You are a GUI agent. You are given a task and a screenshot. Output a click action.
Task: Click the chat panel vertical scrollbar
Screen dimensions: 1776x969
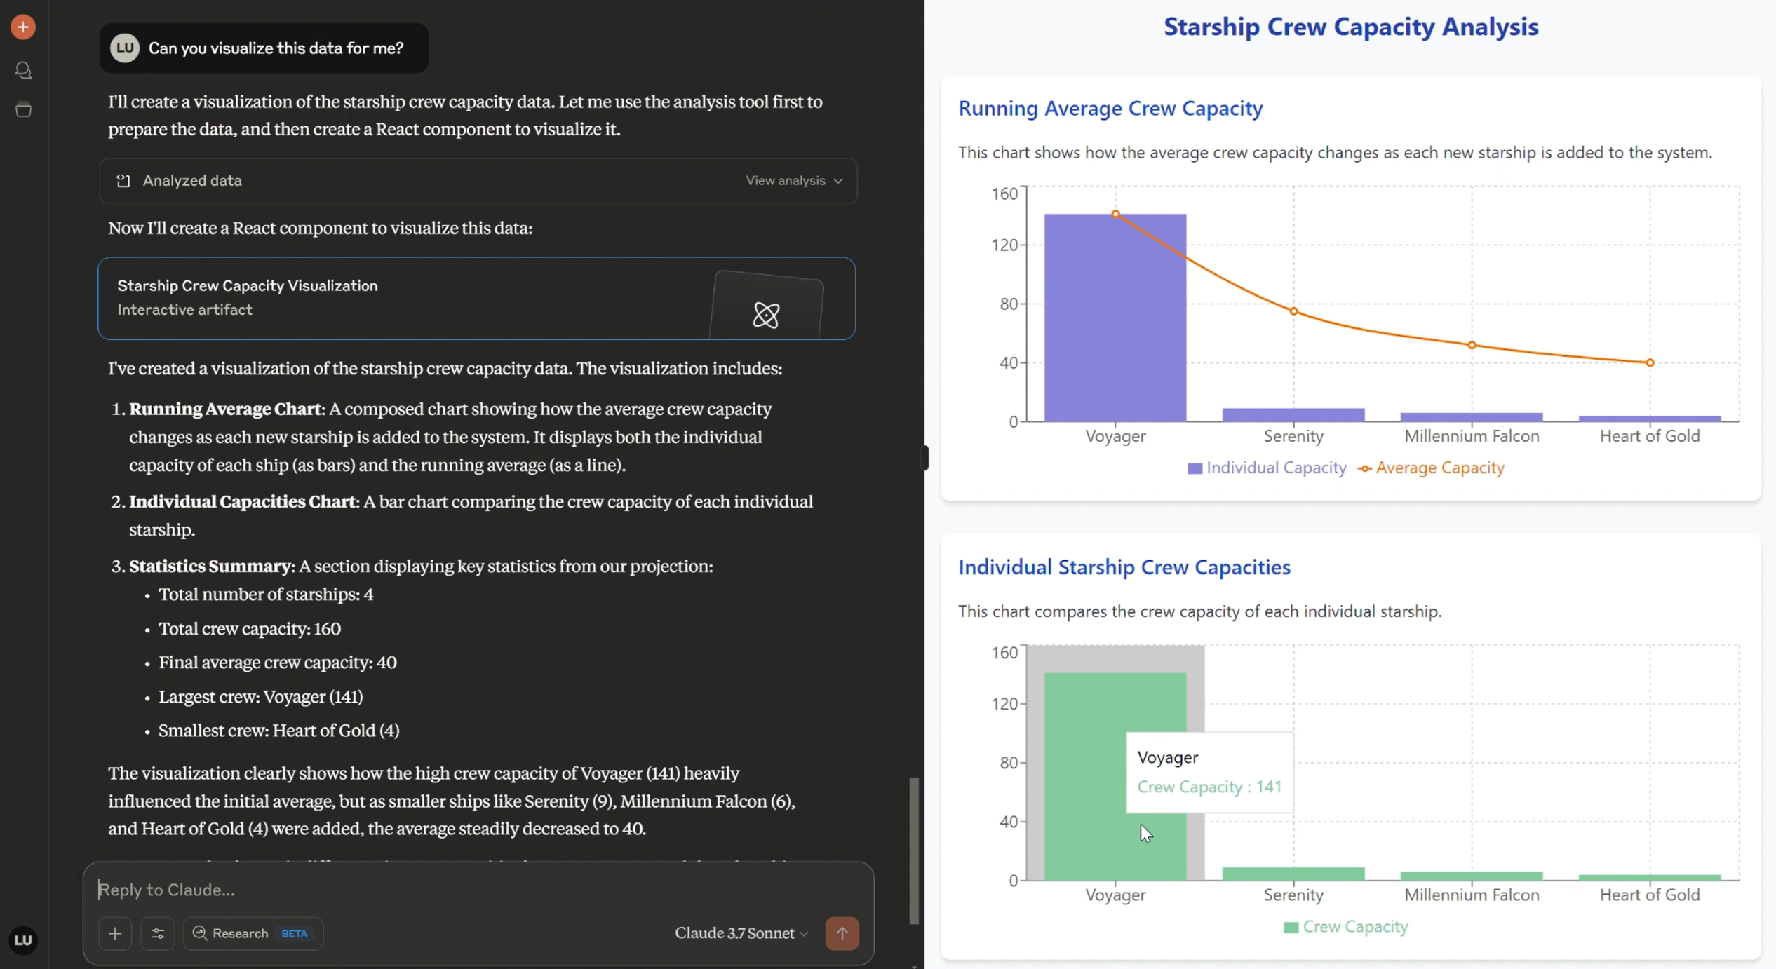click(x=914, y=850)
